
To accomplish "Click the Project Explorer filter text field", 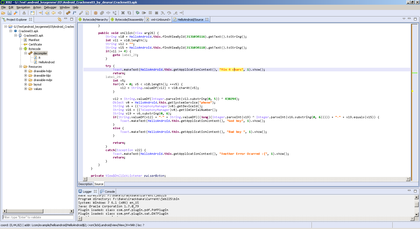I will pyautogui.click(x=38, y=217).
